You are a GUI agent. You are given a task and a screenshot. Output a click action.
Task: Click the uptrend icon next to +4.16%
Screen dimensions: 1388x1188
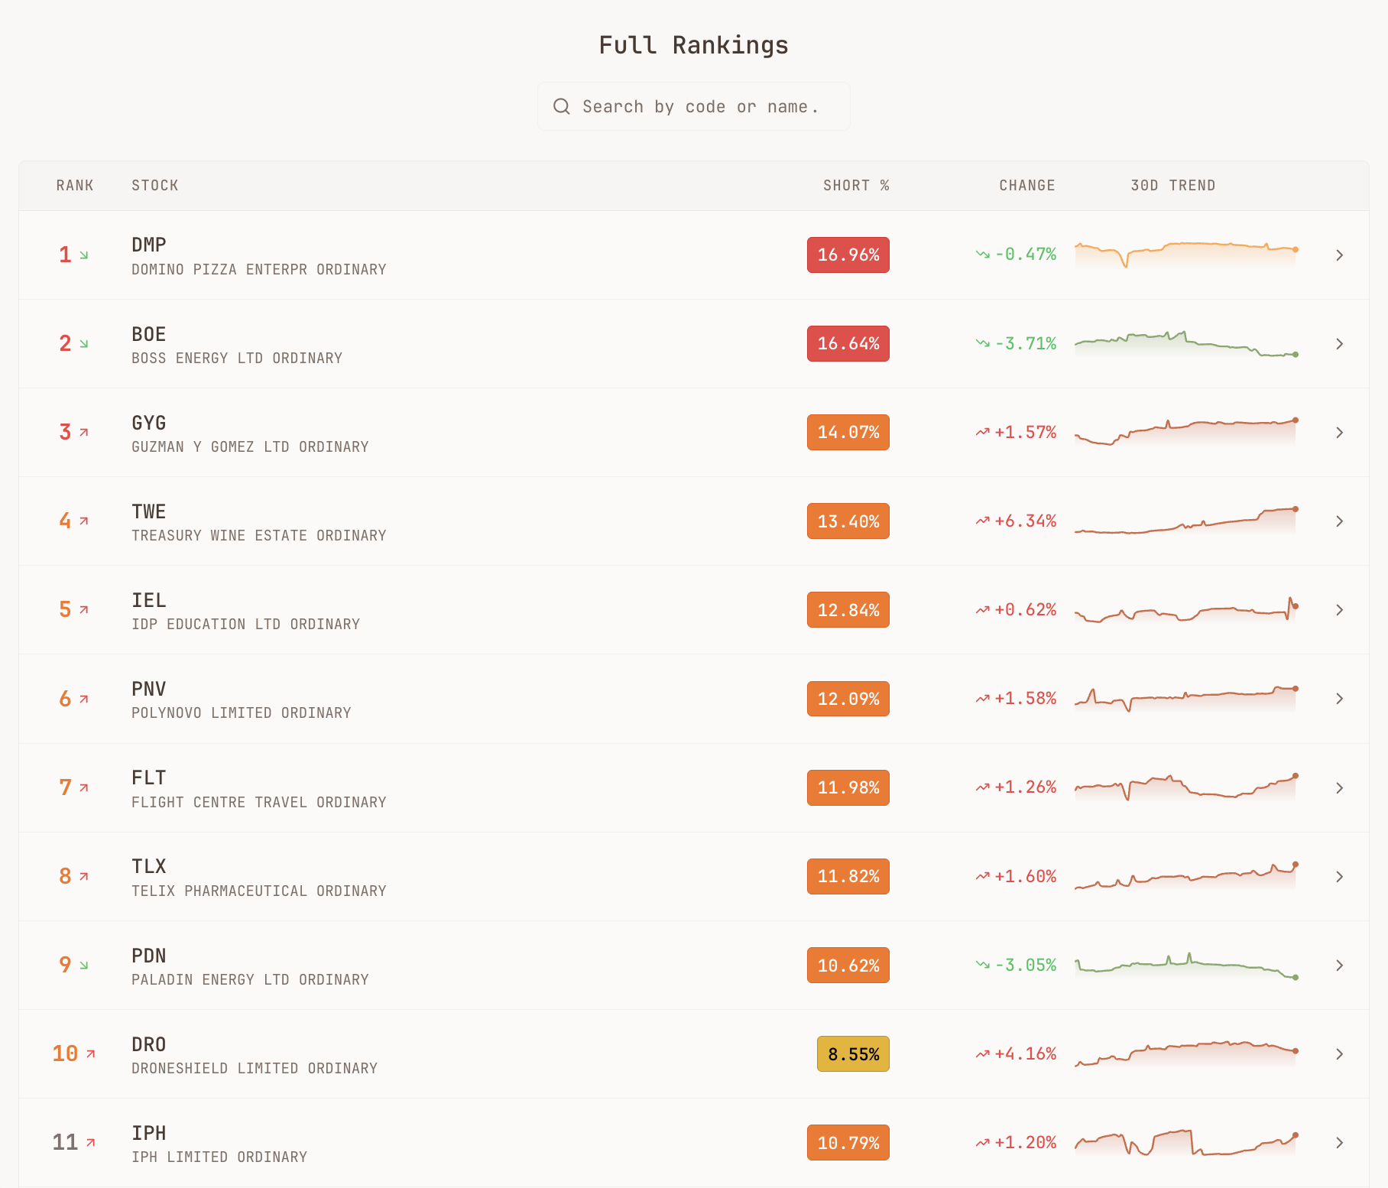coord(983,1053)
